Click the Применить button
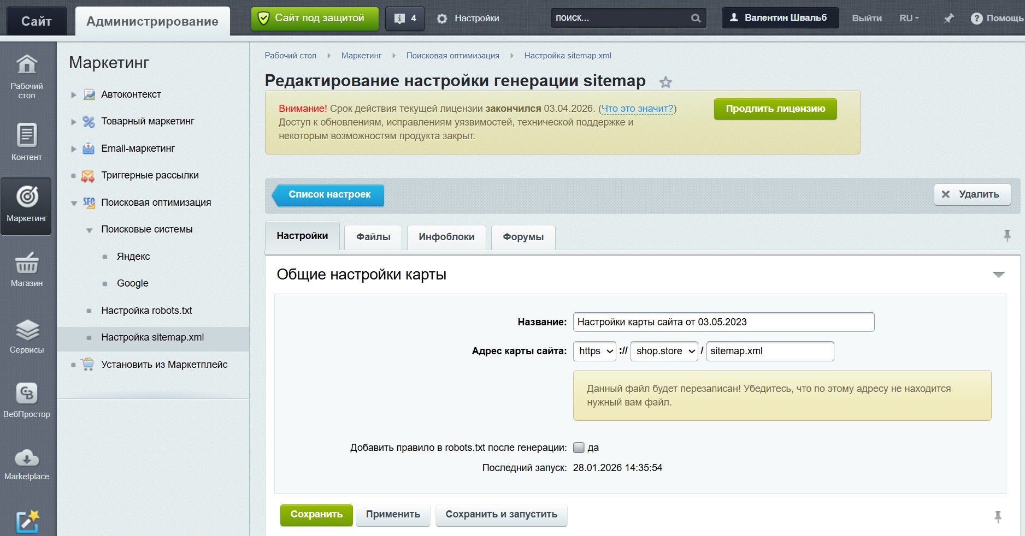1025x536 pixels. (x=393, y=515)
